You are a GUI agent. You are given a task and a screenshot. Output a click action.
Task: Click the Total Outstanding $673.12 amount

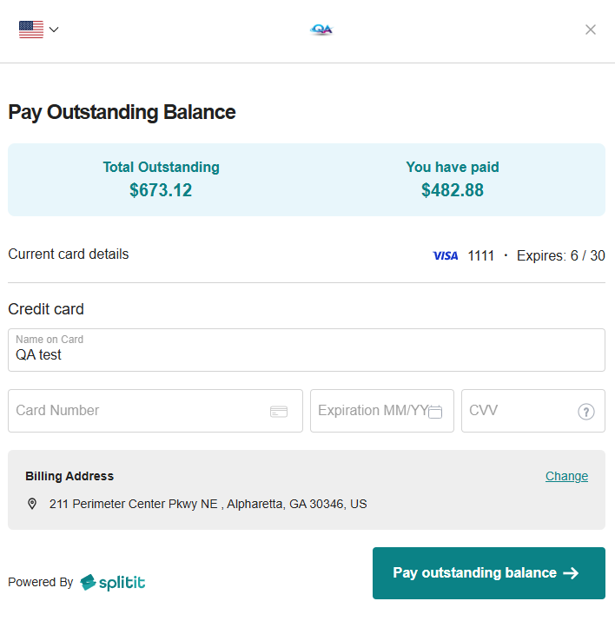click(161, 190)
